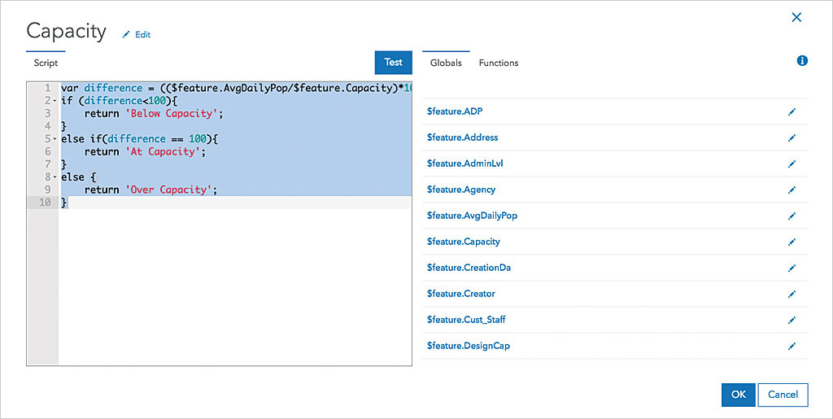The image size is (833, 419).
Task: Click pencil icon beside $feature.Capacity
Action: (x=792, y=242)
